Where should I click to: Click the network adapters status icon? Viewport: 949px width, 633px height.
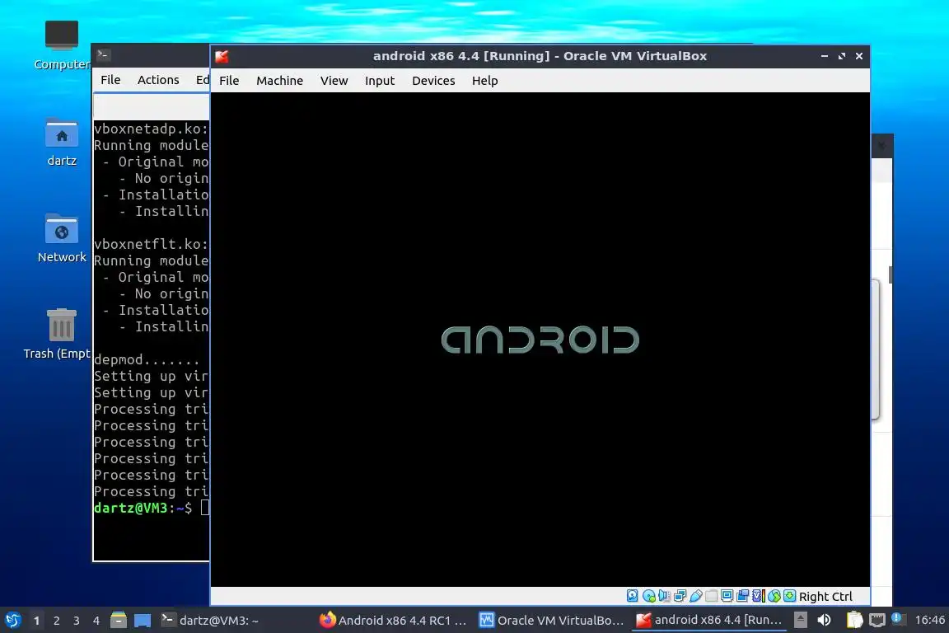[x=680, y=596]
